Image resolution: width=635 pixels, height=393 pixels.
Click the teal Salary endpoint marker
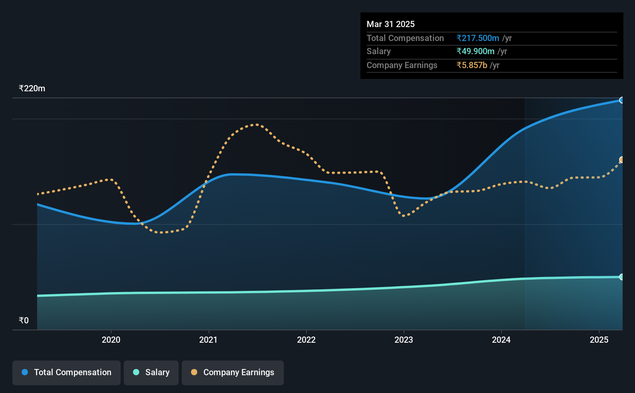coord(621,277)
